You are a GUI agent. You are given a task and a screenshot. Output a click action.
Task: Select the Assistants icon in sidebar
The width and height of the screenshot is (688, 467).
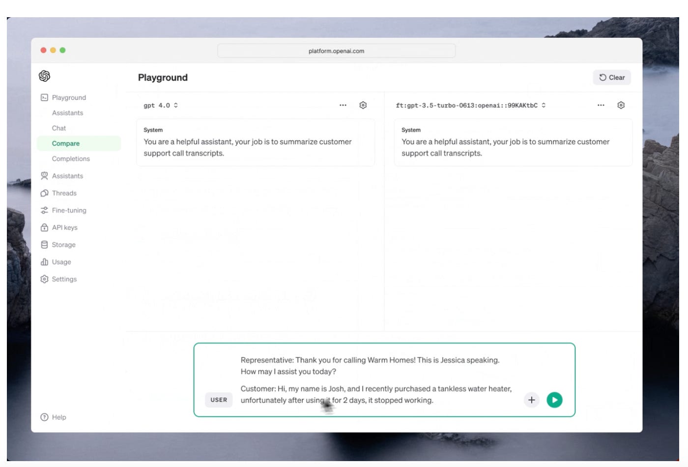pyautogui.click(x=45, y=175)
